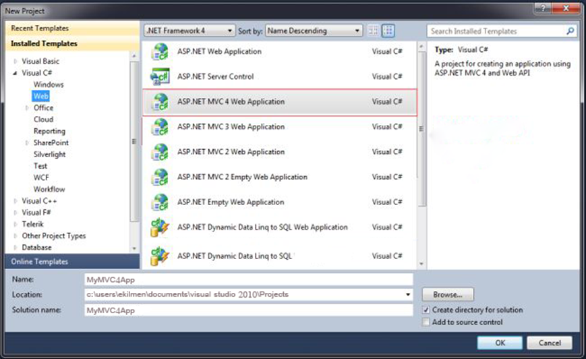Click the category tree scroll down arrow

click(x=134, y=249)
